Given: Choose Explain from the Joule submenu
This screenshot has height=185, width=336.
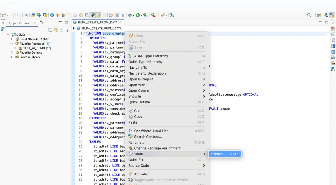Looking at the screenshot, I should coord(217,154).
